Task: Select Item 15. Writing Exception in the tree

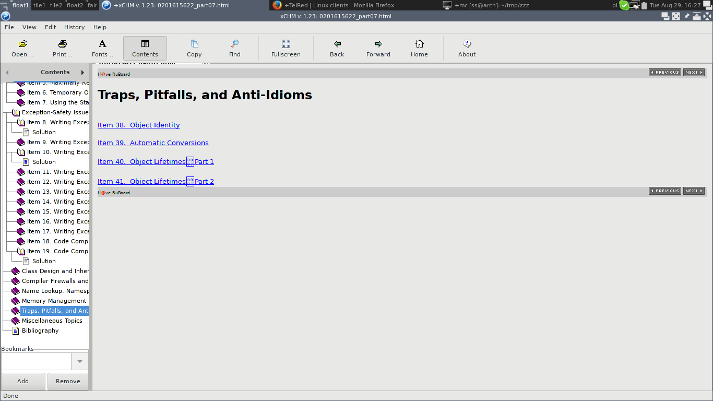Action: [x=57, y=211]
